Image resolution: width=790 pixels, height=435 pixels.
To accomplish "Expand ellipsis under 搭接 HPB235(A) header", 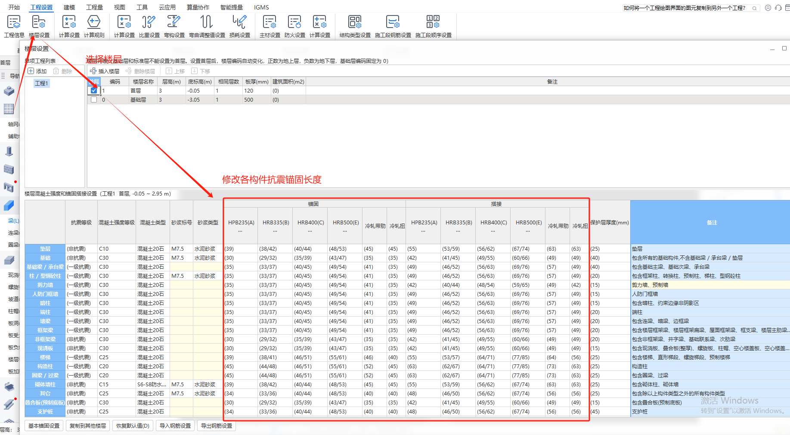I will (x=424, y=231).
